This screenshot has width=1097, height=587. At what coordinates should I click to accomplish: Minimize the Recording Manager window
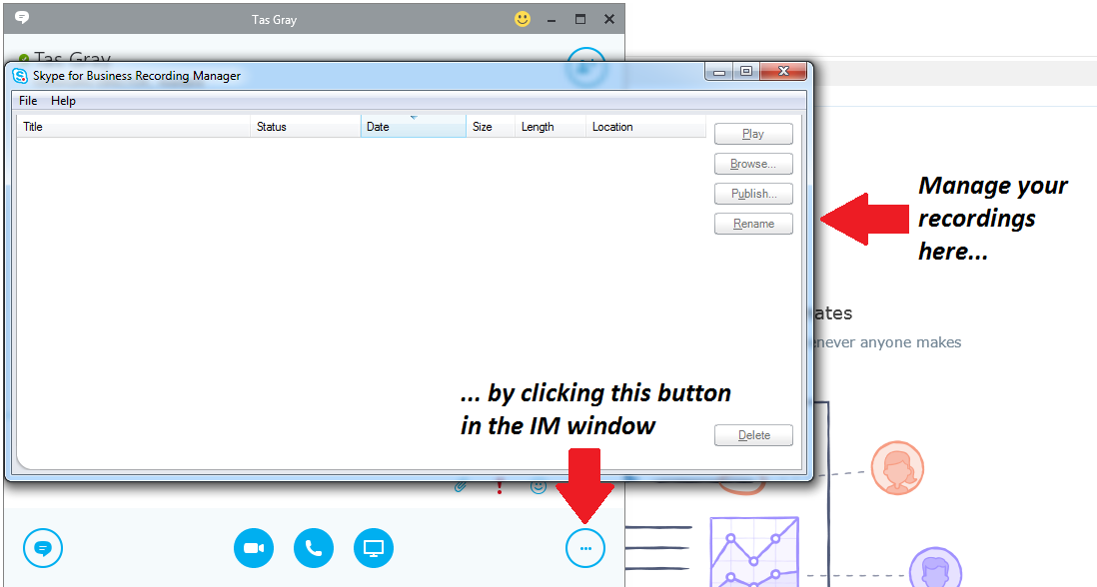(x=718, y=71)
